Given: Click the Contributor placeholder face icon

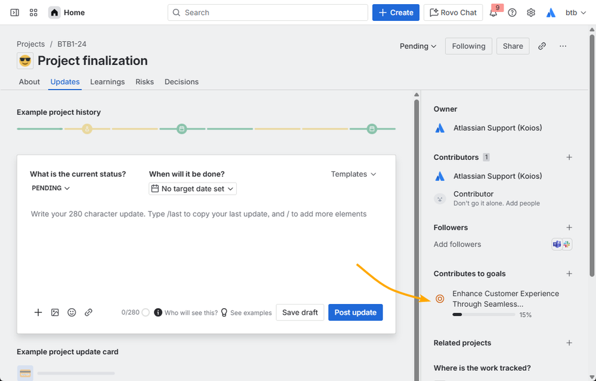Looking at the screenshot, I should click(x=440, y=198).
